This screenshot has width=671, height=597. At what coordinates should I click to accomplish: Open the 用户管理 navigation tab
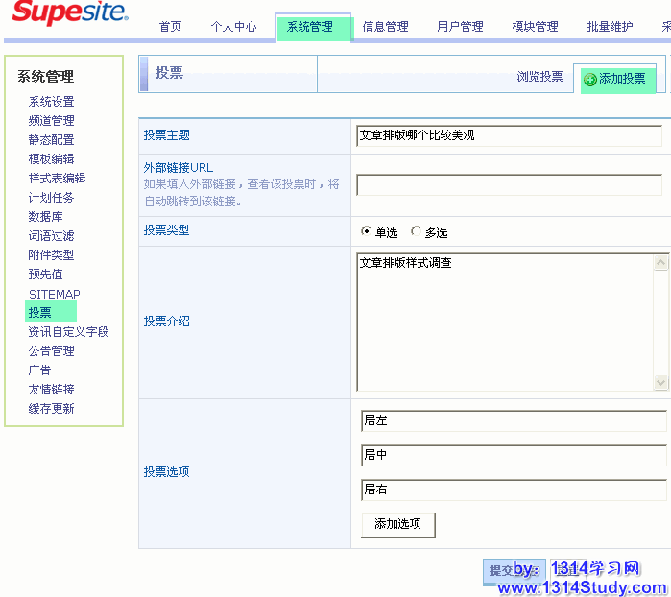tap(460, 27)
